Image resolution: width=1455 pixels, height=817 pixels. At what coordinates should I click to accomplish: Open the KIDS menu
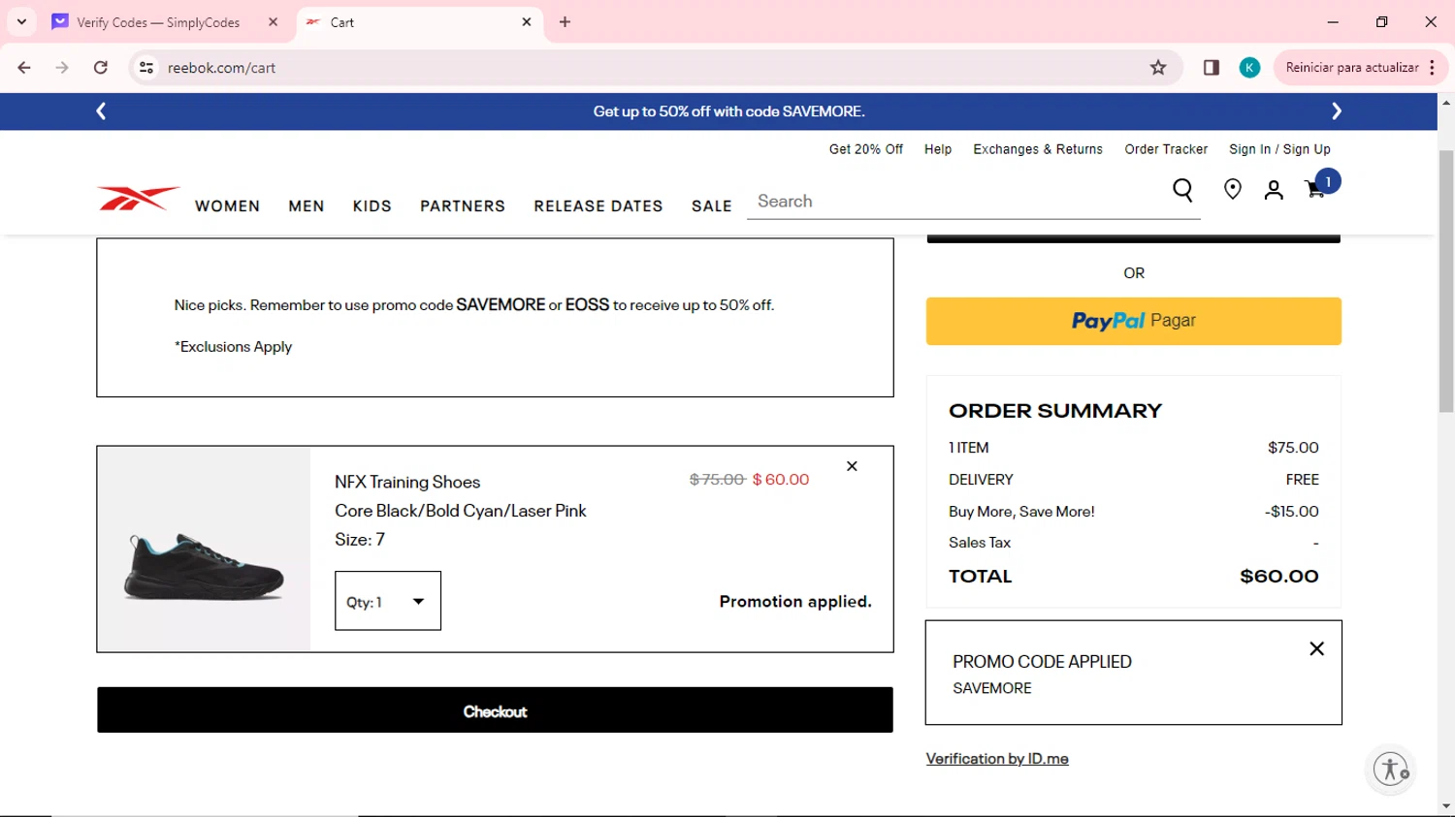point(372,206)
